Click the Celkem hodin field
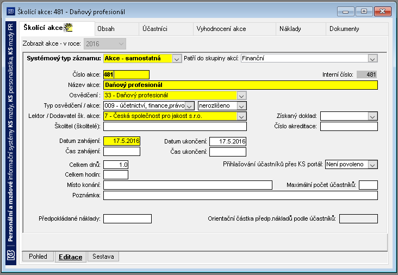 [116, 174]
